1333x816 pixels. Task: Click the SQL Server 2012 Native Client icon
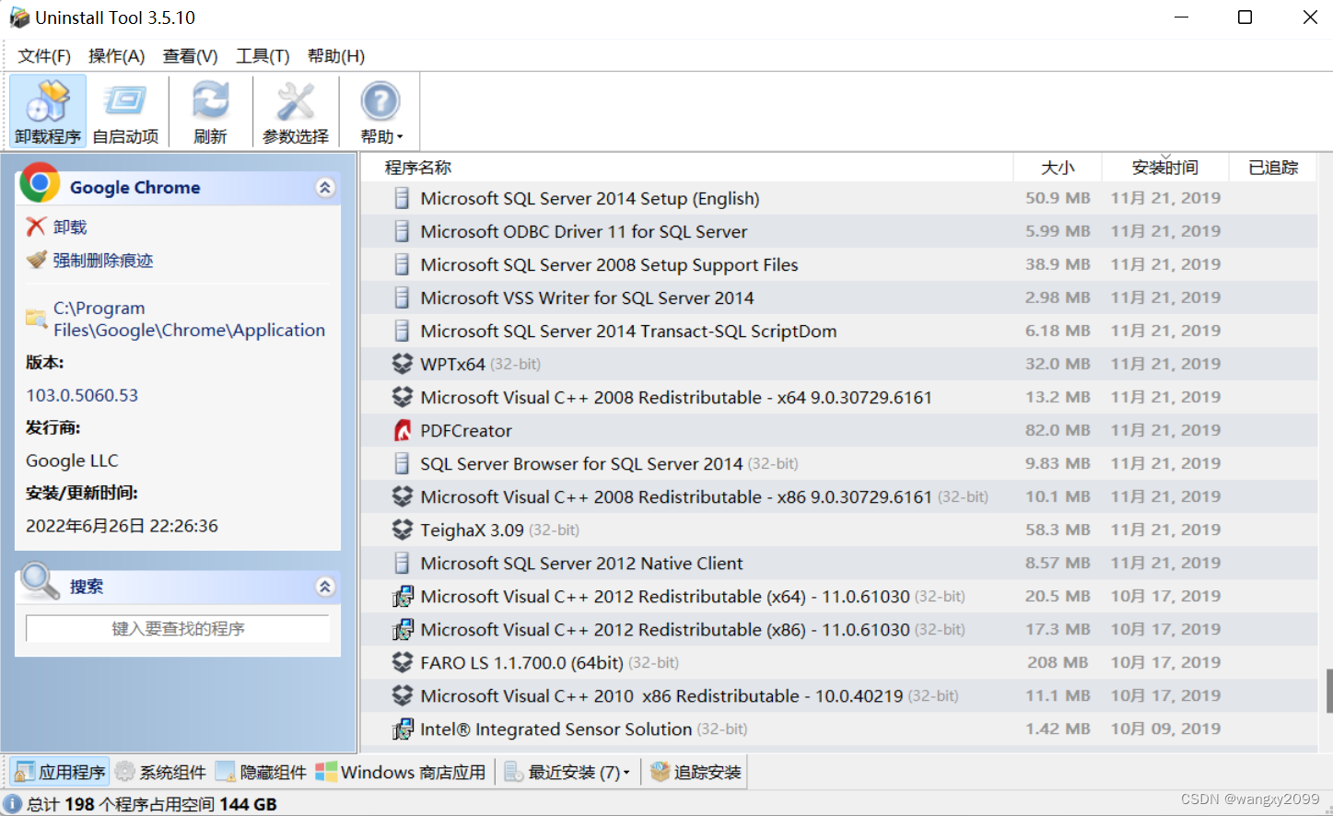click(402, 563)
